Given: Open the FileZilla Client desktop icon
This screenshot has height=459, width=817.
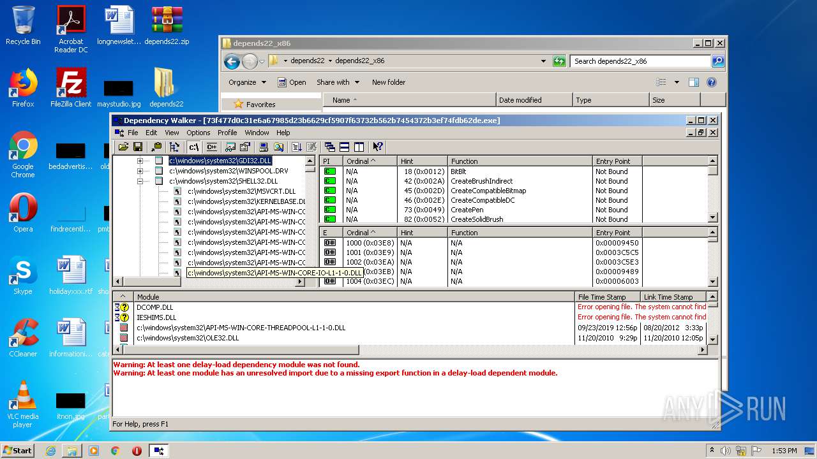Looking at the screenshot, I should coord(71,88).
